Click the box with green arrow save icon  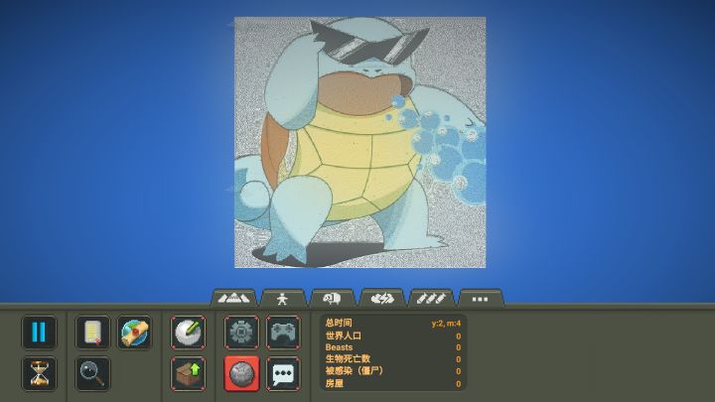(188, 374)
